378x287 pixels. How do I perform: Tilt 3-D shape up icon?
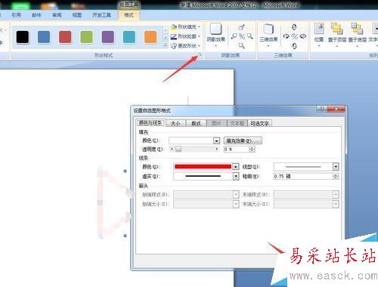294,26
